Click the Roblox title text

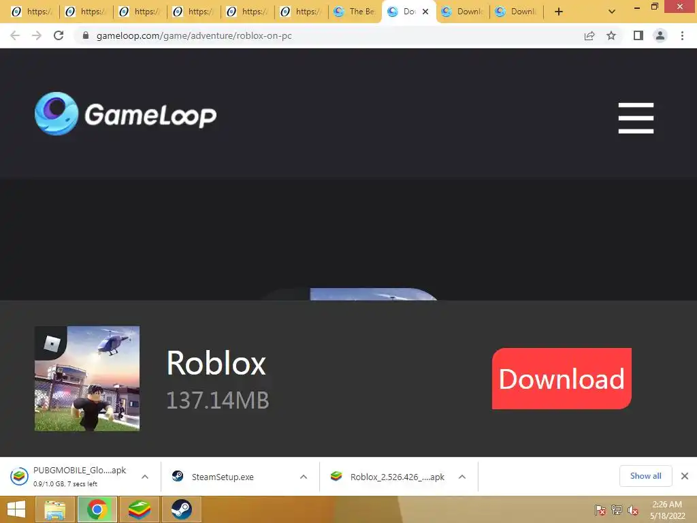pyautogui.click(x=216, y=363)
